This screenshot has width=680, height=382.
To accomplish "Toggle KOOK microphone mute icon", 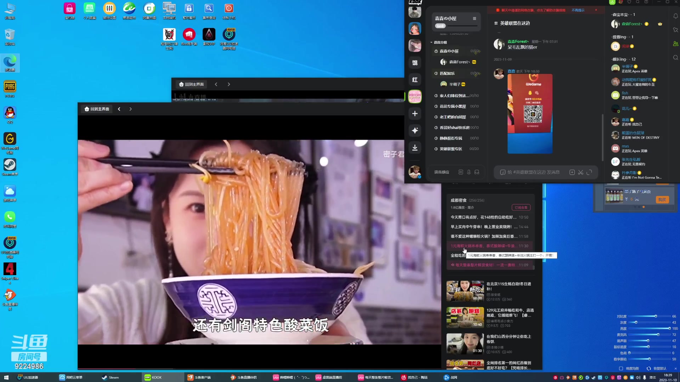I will [x=469, y=172].
